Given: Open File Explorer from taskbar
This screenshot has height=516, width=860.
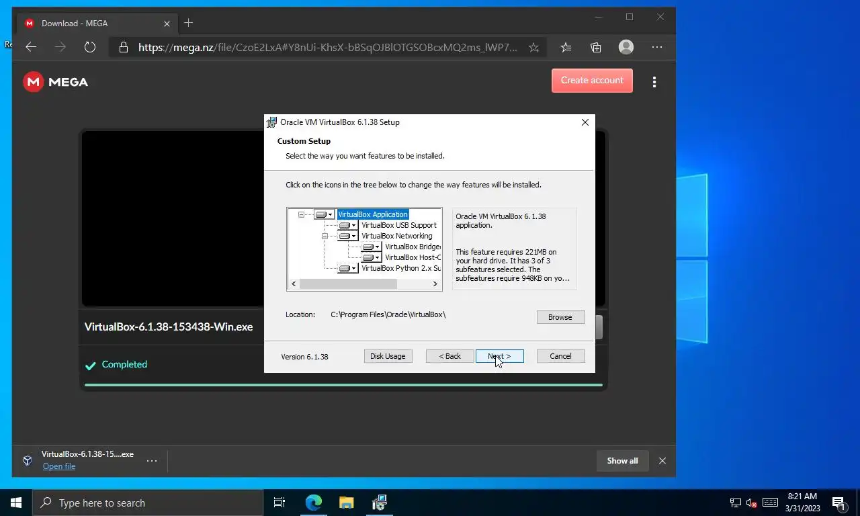Looking at the screenshot, I should coord(346,503).
